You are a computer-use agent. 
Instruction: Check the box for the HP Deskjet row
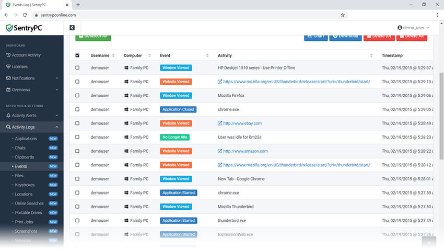(77, 68)
